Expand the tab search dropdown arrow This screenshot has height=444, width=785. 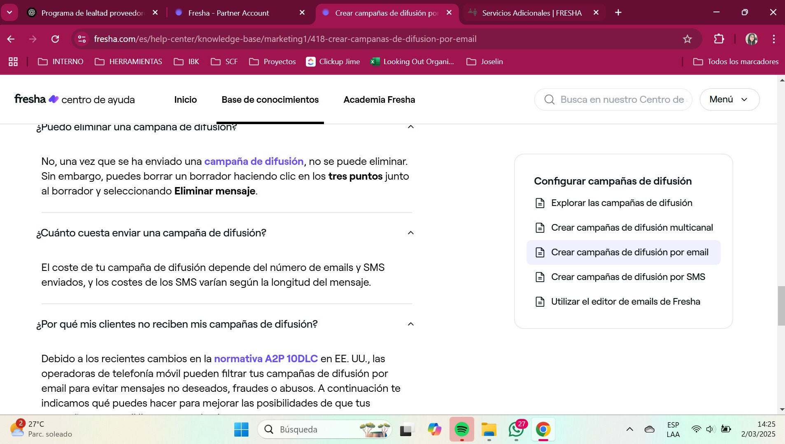pos(9,12)
